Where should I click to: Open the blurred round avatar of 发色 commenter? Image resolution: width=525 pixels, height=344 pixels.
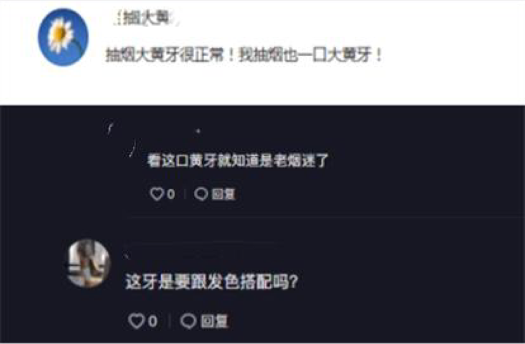tap(89, 263)
